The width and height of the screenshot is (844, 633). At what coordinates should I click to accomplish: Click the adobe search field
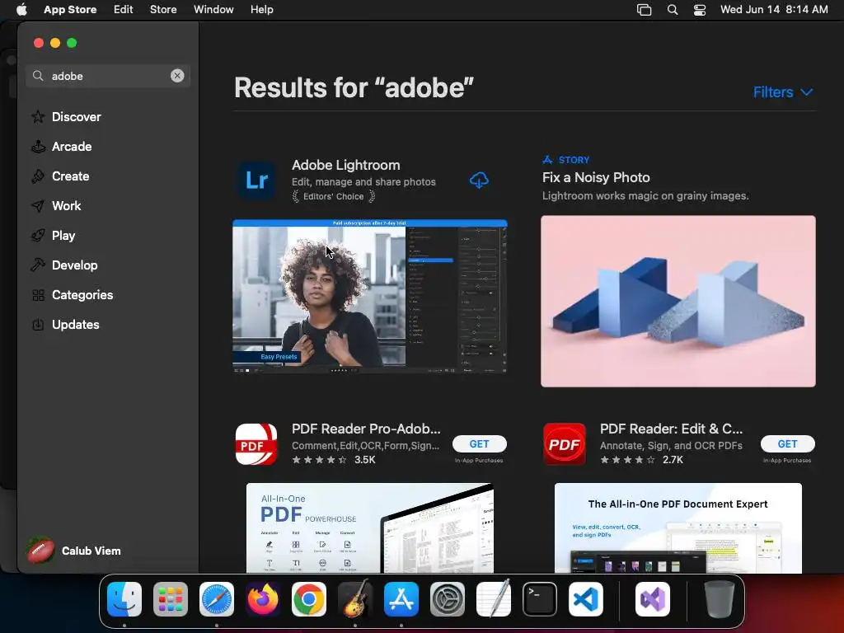(x=108, y=76)
